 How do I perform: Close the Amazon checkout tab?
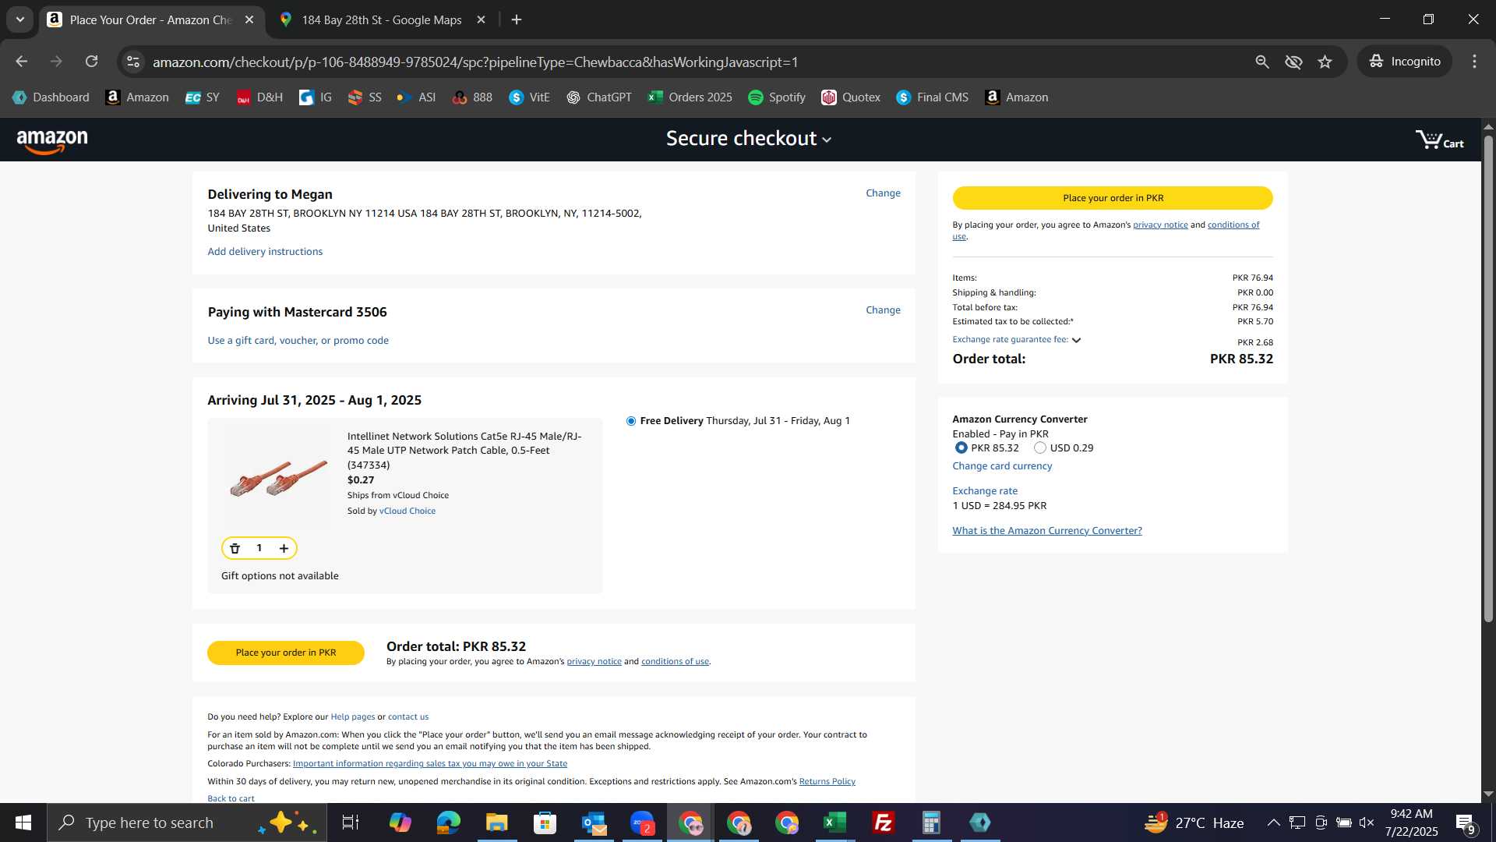(249, 19)
